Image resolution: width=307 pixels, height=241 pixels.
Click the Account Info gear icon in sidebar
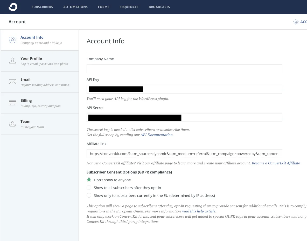click(x=12, y=40)
